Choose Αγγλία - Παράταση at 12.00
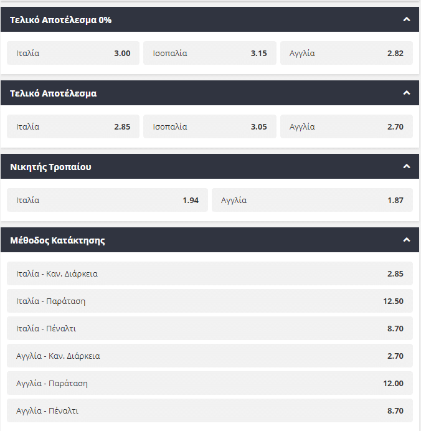Screen dimensions: 421x431 (209, 383)
